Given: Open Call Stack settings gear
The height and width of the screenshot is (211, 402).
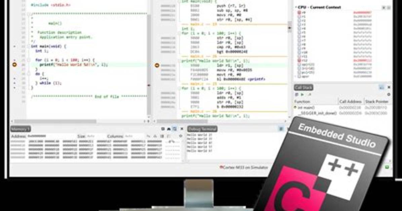Looking at the screenshot, I should click(389, 95).
